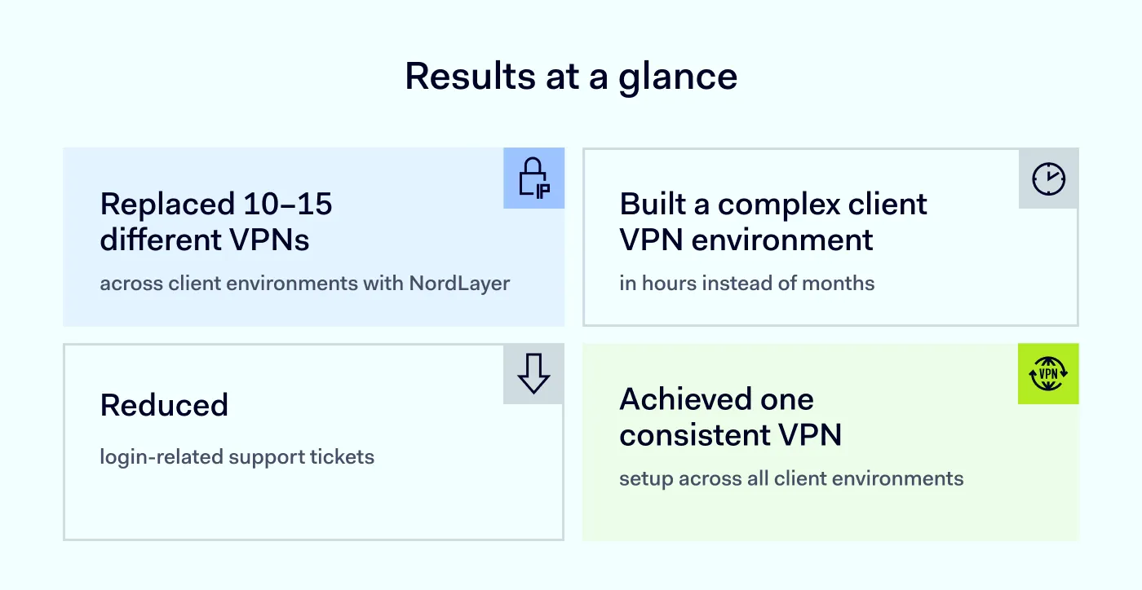Select the white Reduced tickets card
Image resolution: width=1142 pixels, height=590 pixels.
[x=313, y=442]
